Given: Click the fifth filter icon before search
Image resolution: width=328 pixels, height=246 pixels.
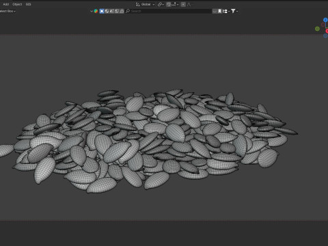Looking at the screenshot, I should 122,11.
